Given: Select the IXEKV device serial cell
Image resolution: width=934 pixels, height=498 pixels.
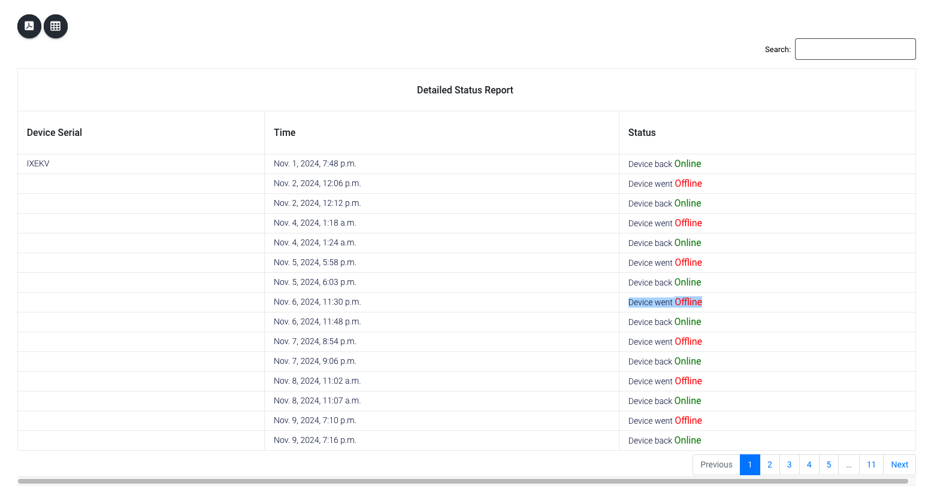Looking at the screenshot, I should pos(38,164).
